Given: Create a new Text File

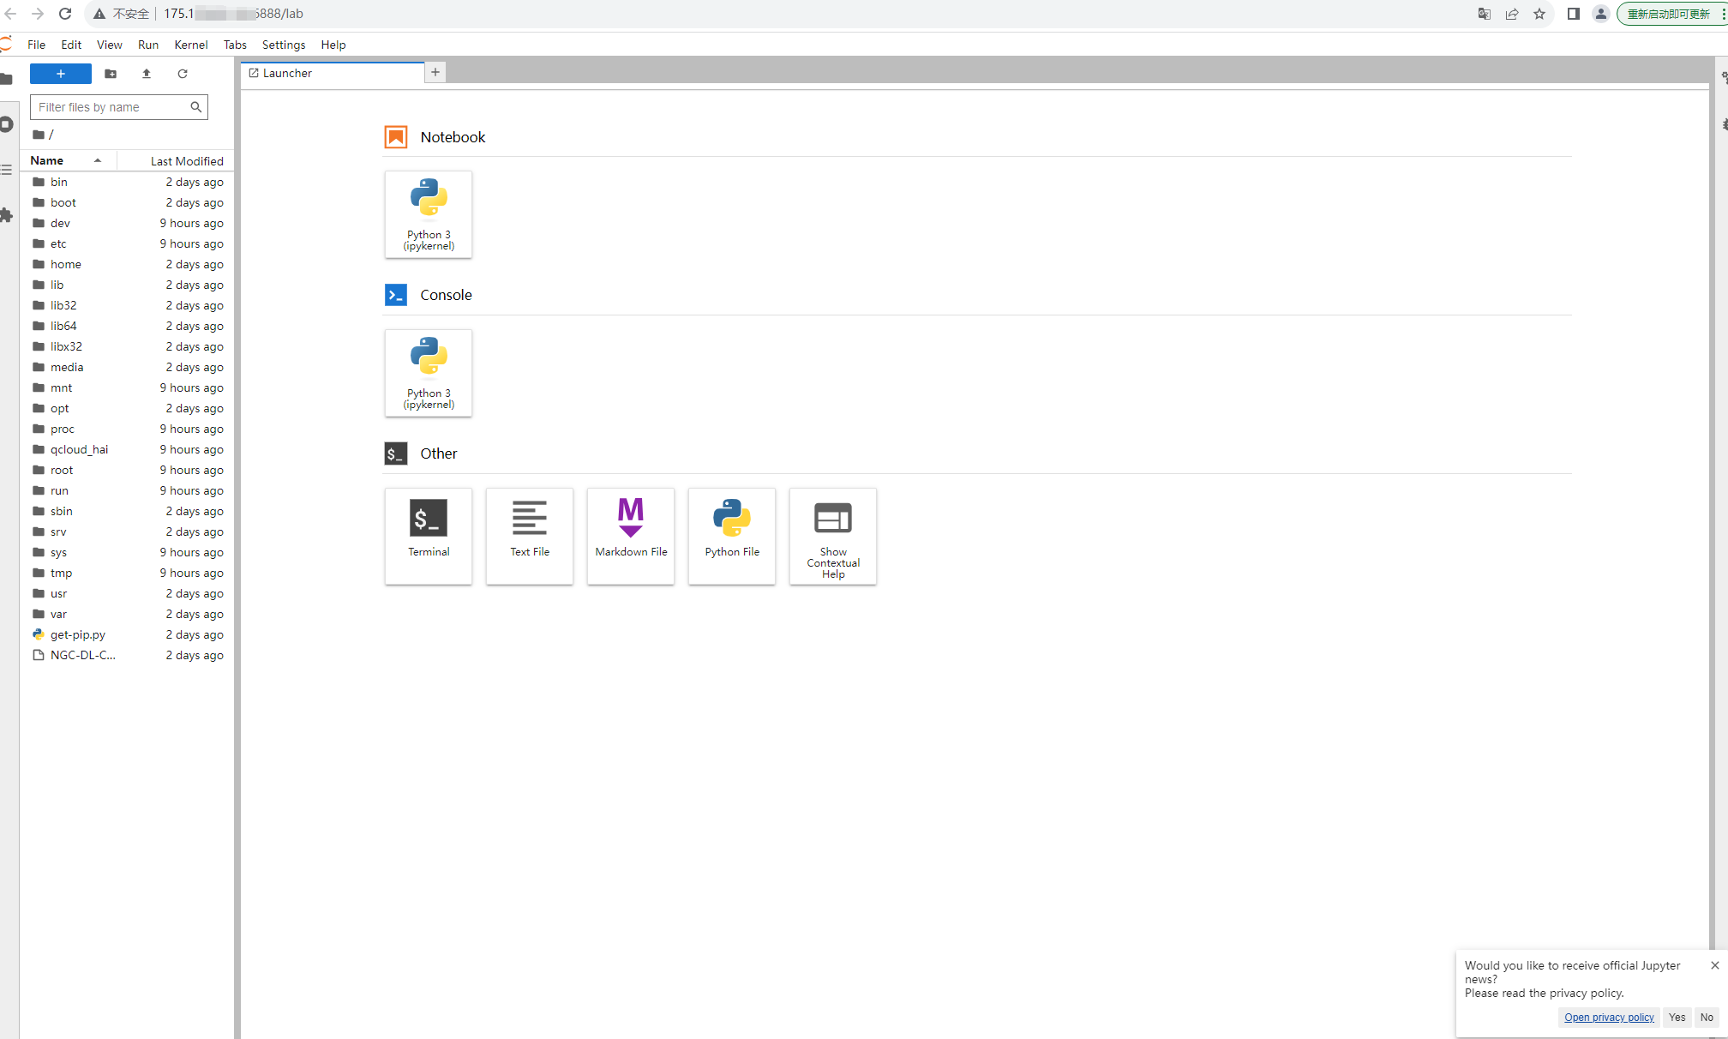Looking at the screenshot, I should (x=529, y=535).
